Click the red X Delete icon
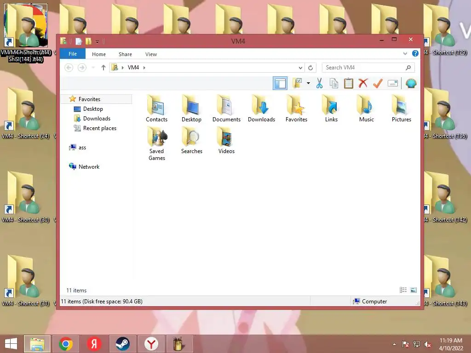This screenshot has width=471, height=353. [363, 83]
